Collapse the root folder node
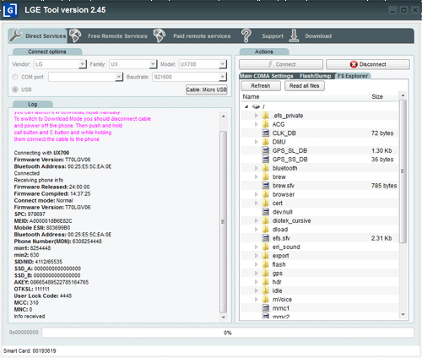 pos(246,106)
